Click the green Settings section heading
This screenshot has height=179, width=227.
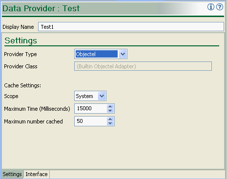[x=21, y=40]
